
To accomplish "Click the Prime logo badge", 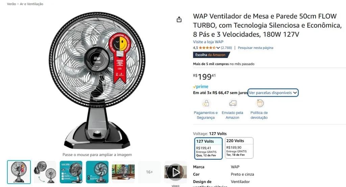I will click(x=201, y=87).
